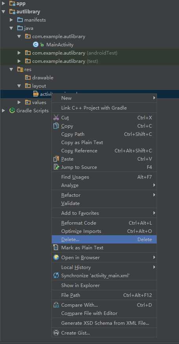Select Generate XSD Schema from XML File
Screen dimensions: 179x344
104,323
